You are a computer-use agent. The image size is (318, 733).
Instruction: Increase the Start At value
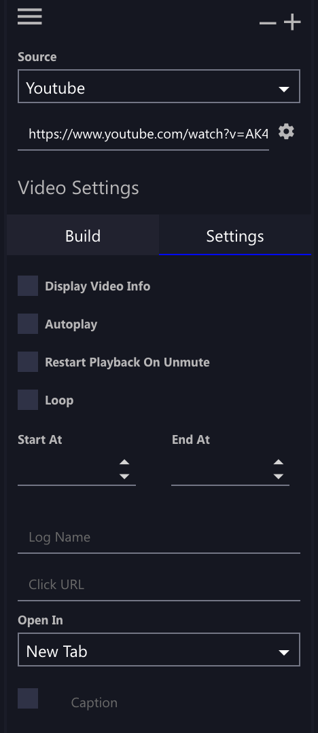(124, 462)
